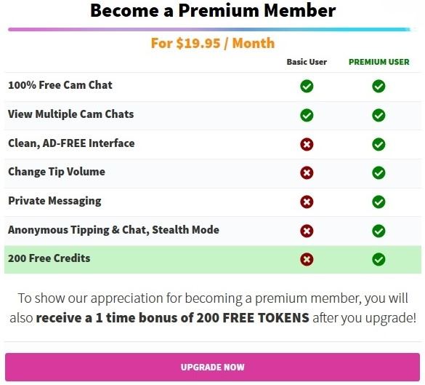The image size is (425, 385).
Task: Click red X for Anonymous Tipping row
Action: pyautogui.click(x=307, y=231)
